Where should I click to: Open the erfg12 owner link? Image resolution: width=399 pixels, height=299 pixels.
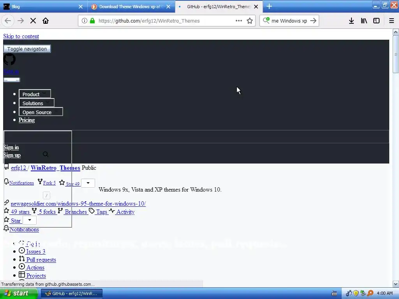19,168
